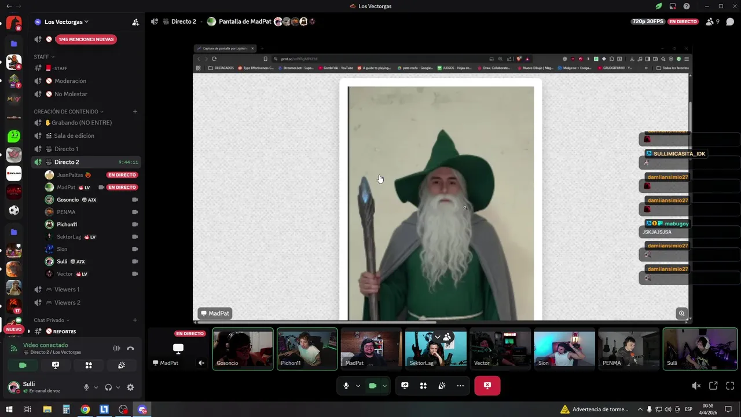Show member list icon, count 9
Screen dimensions: 741x417
tap(713, 22)
